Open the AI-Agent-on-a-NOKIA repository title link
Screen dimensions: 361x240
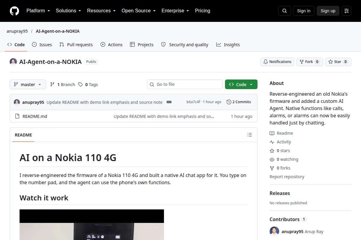pyautogui.click(x=50, y=62)
